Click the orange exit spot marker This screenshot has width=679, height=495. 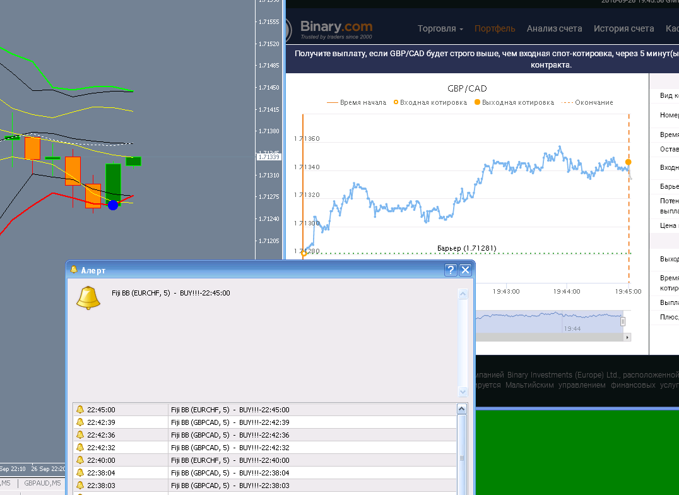point(629,162)
